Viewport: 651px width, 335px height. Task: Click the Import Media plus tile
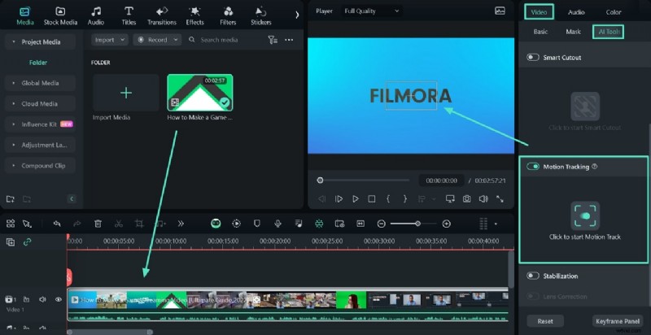pos(126,93)
